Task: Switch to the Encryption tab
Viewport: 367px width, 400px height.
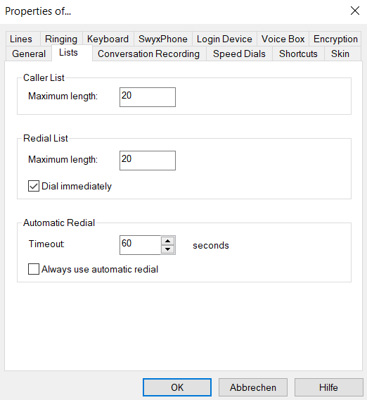Action: 335,39
